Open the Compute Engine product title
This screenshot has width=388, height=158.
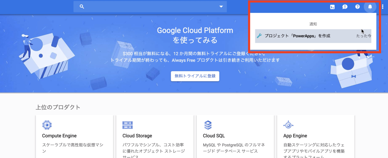(x=59, y=136)
